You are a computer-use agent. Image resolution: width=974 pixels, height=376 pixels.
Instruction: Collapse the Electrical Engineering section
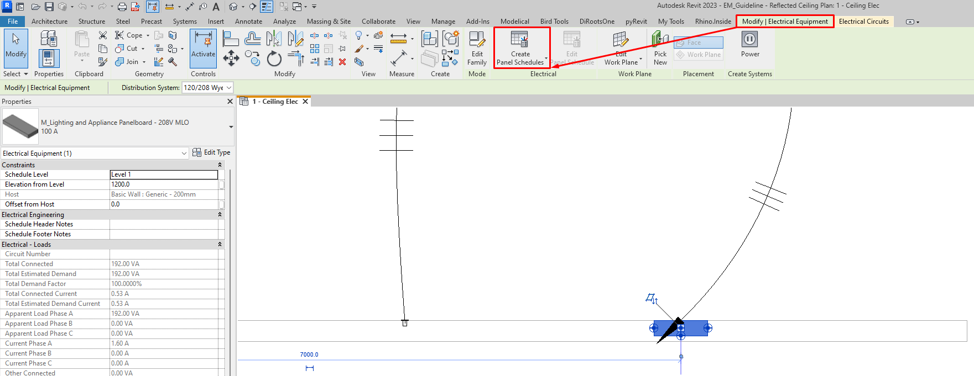[x=220, y=214]
